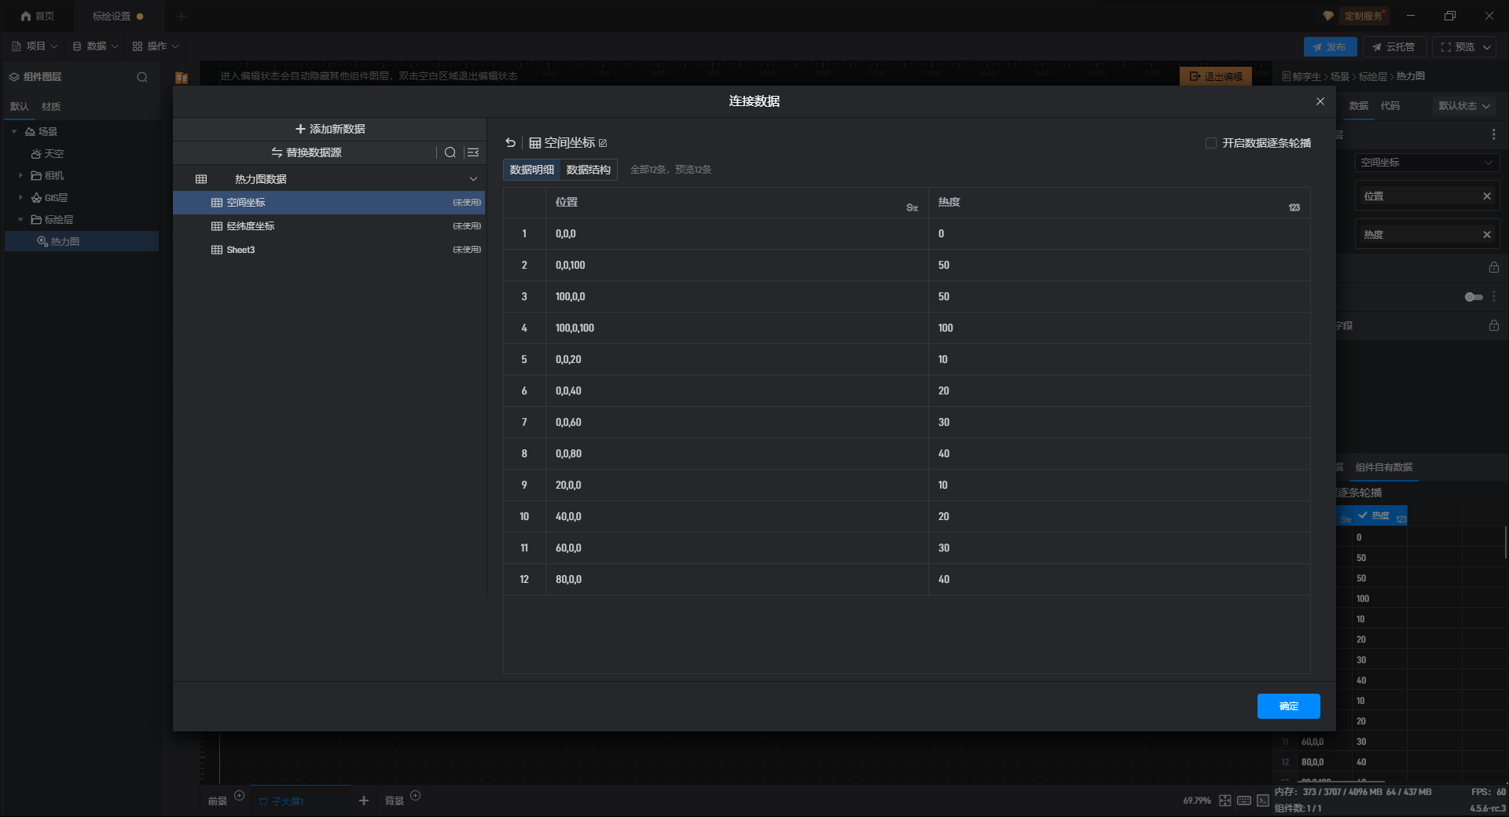Search component layers magnifier icon
Screen dimensions: 1509x817
tap(142, 77)
